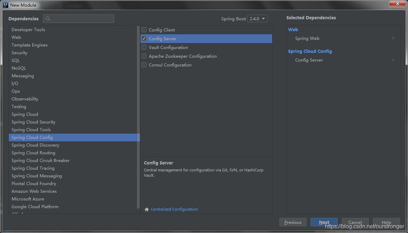This screenshot has width=408, height=233.
Task: Click the search magnifier icon in Dependencies
Action: [48, 19]
